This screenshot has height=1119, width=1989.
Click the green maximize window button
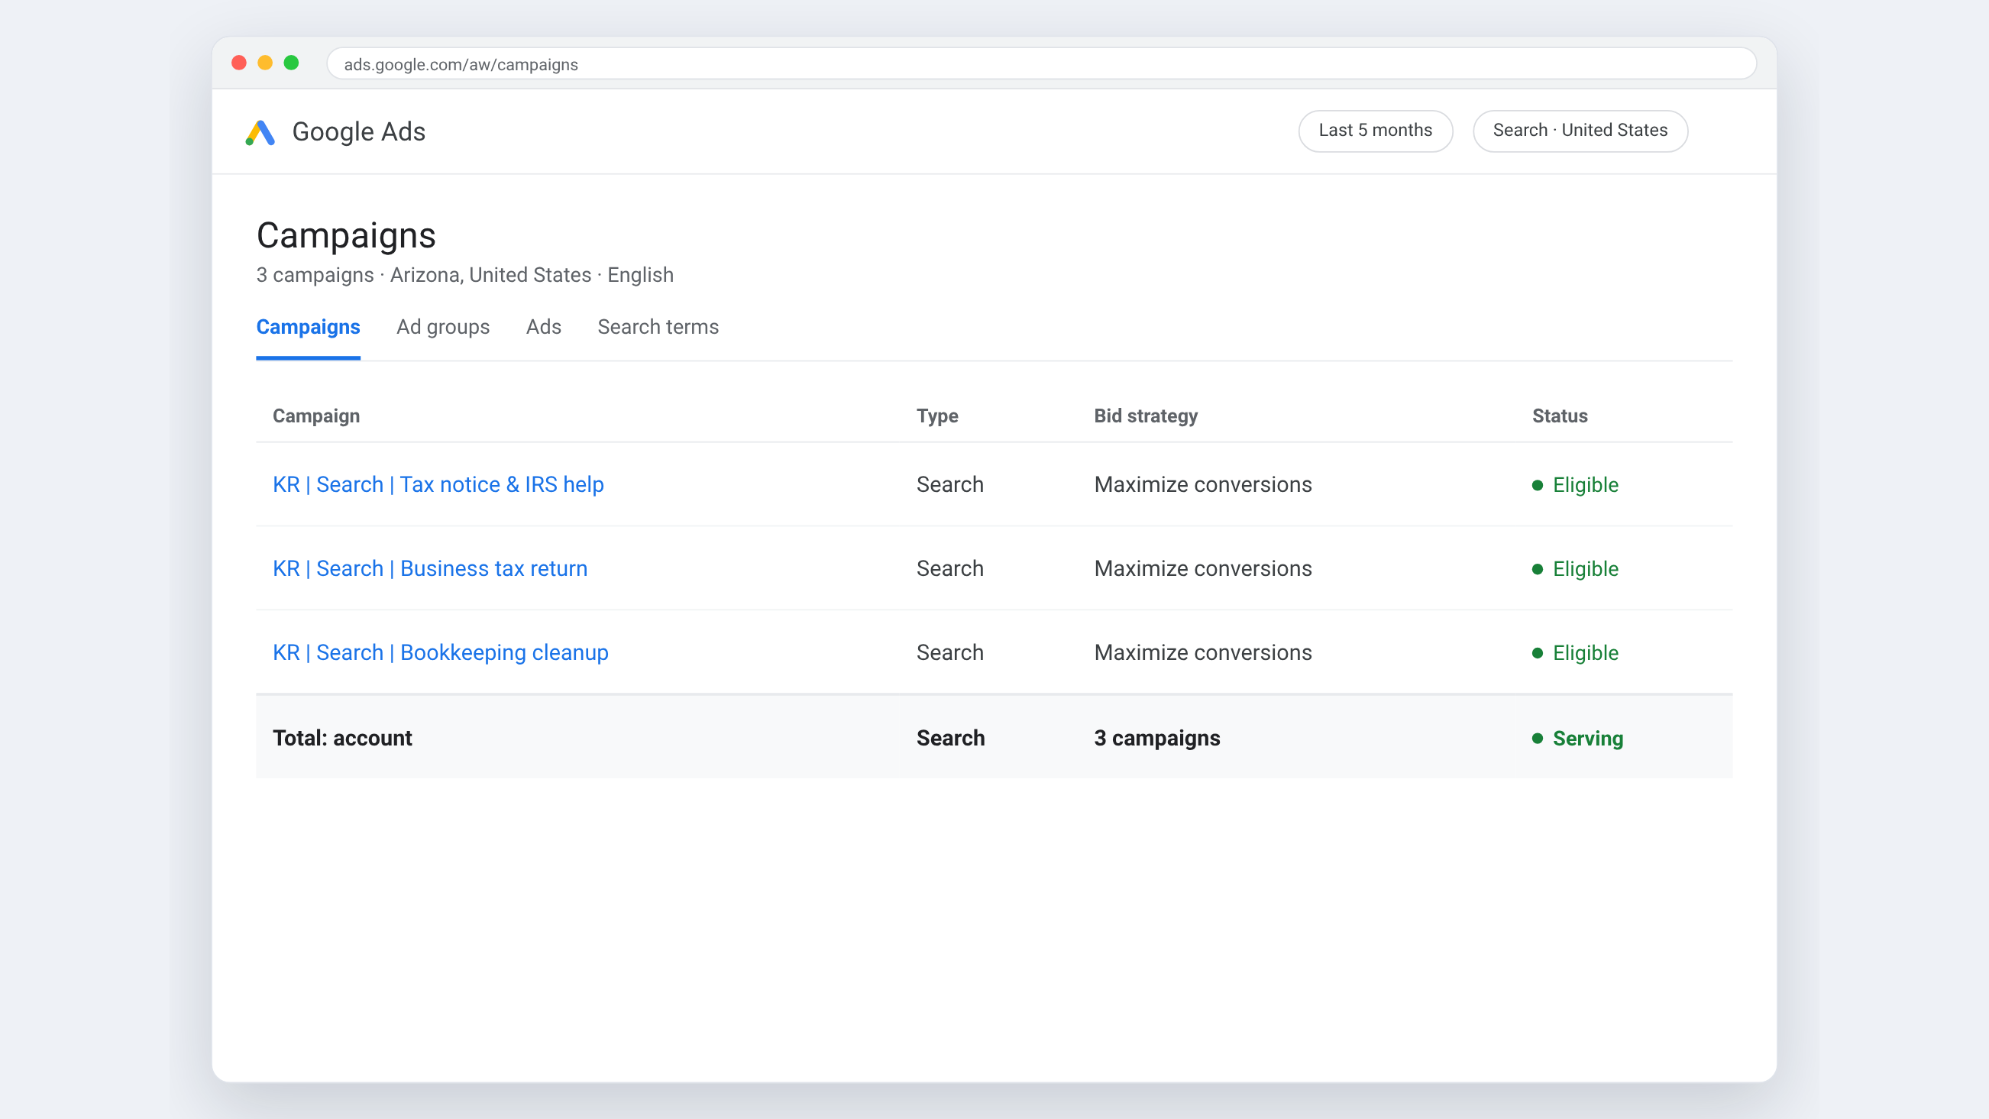pyautogui.click(x=291, y=63)
